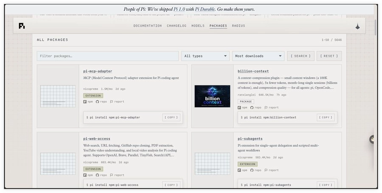This screenshot has height=193, width=382.
Task: Click the billion context thumbnail image
Action: coord(212,96)
